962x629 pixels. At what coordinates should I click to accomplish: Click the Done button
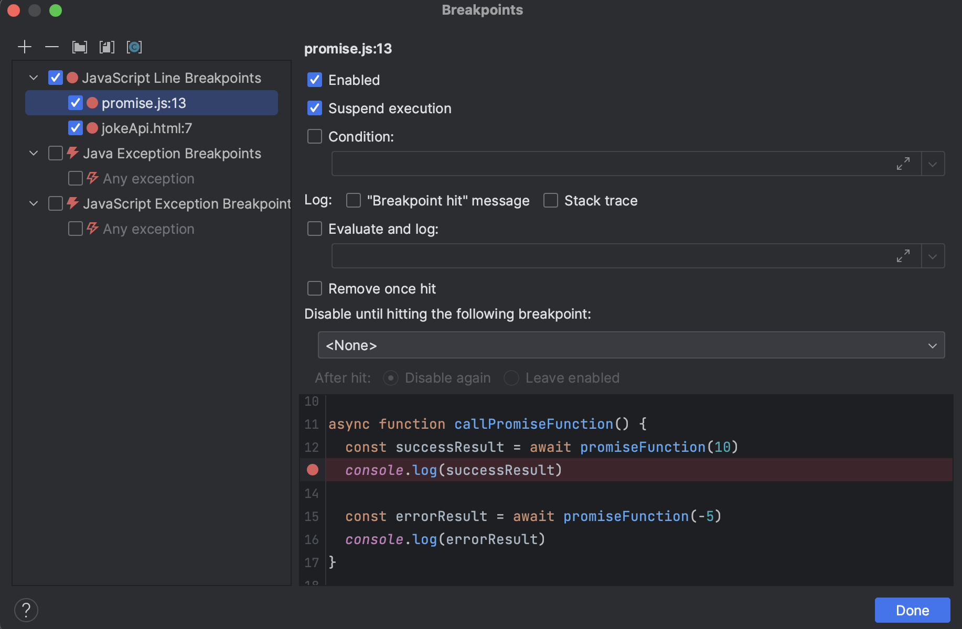point(912,610)
